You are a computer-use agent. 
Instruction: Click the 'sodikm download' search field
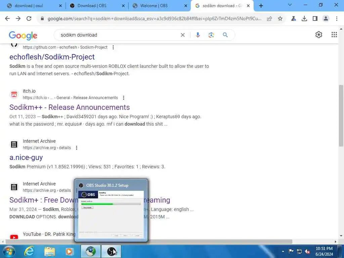coord(119,35)
